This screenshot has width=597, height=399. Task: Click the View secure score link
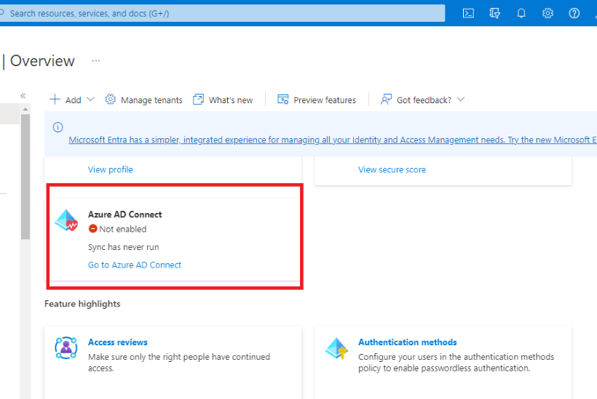click(x=392, y=170)
